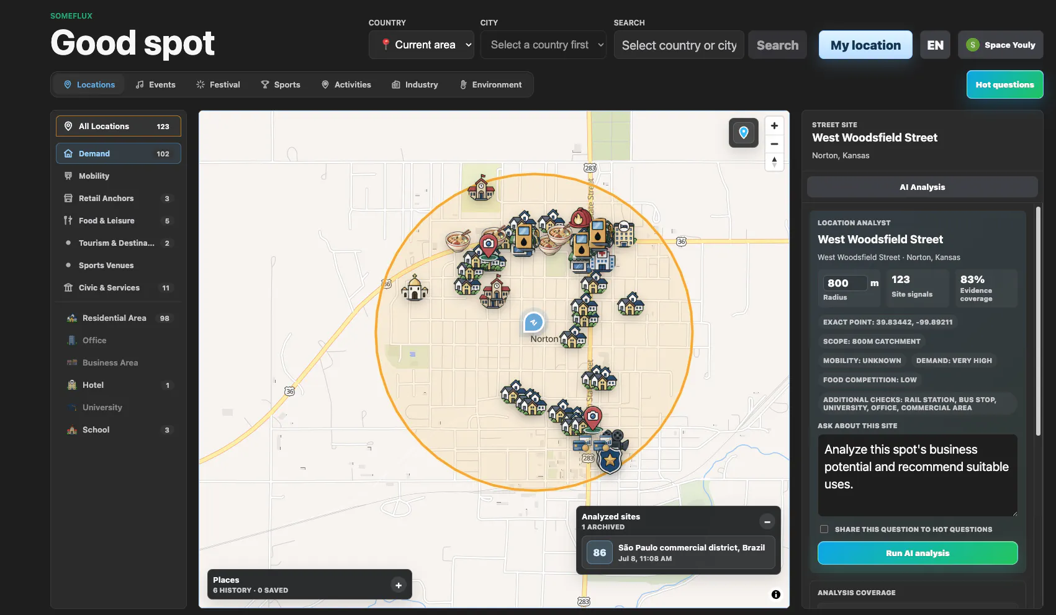Click the Mobility: Unknown chip
The image size is (1056, 615).
pos(862,361)
